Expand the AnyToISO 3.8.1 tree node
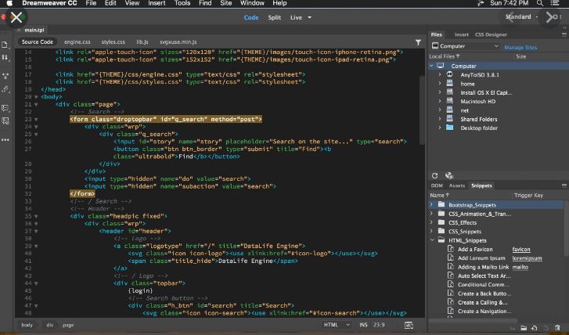 click(440, 74)
